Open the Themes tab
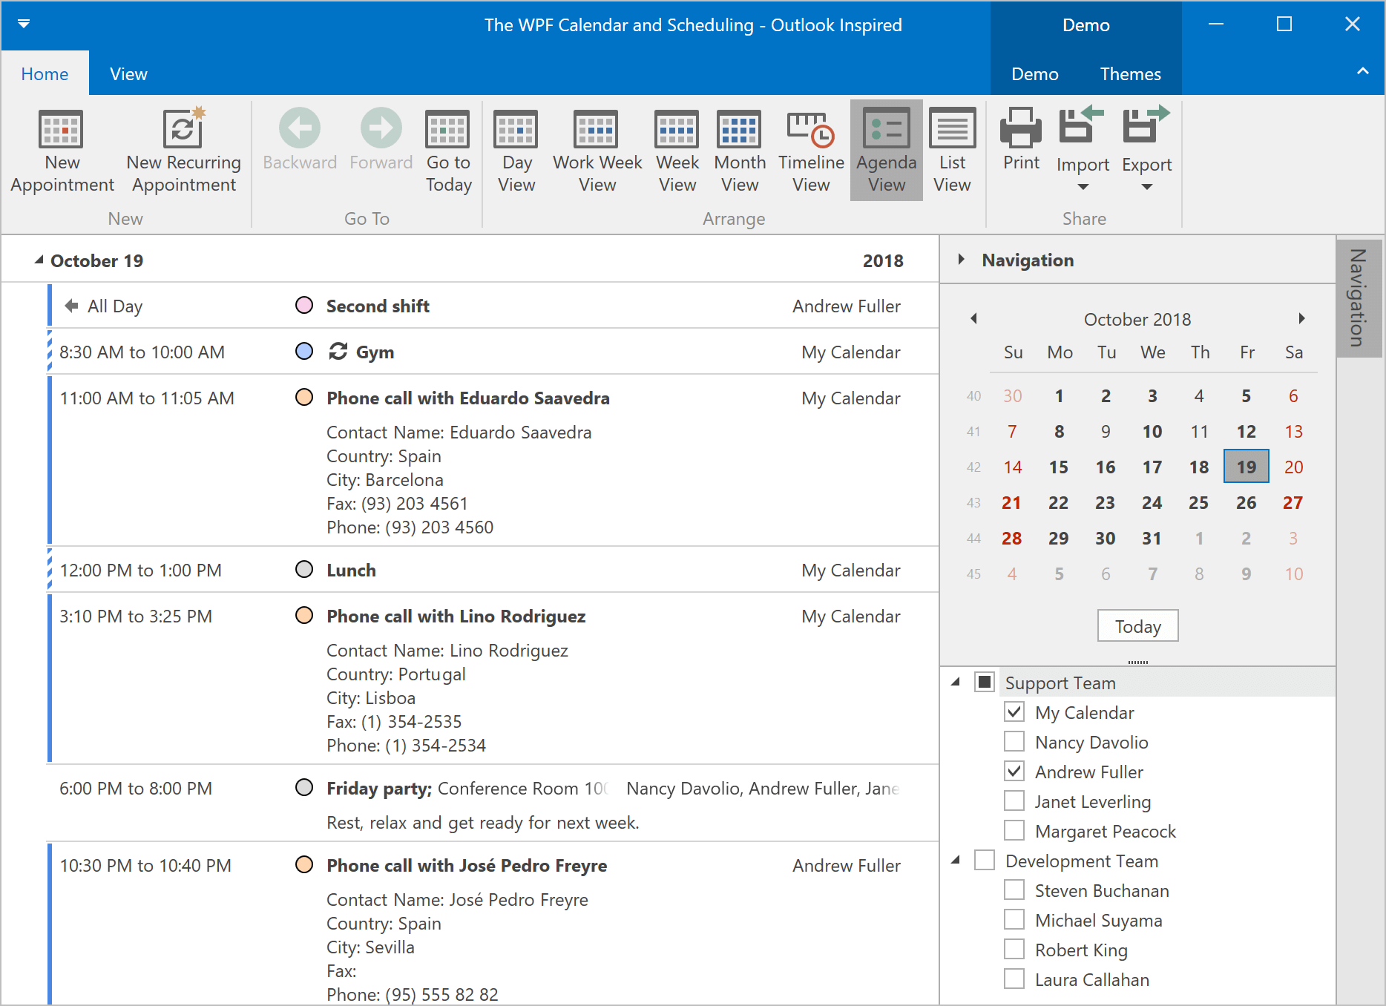This screenshot has height=1006, width=1386. pos(1130,74)
